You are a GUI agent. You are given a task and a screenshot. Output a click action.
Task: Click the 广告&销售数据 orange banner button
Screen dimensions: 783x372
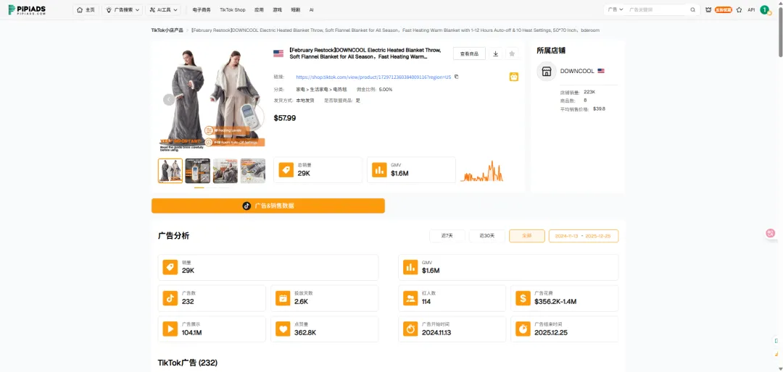coord(268,206)
